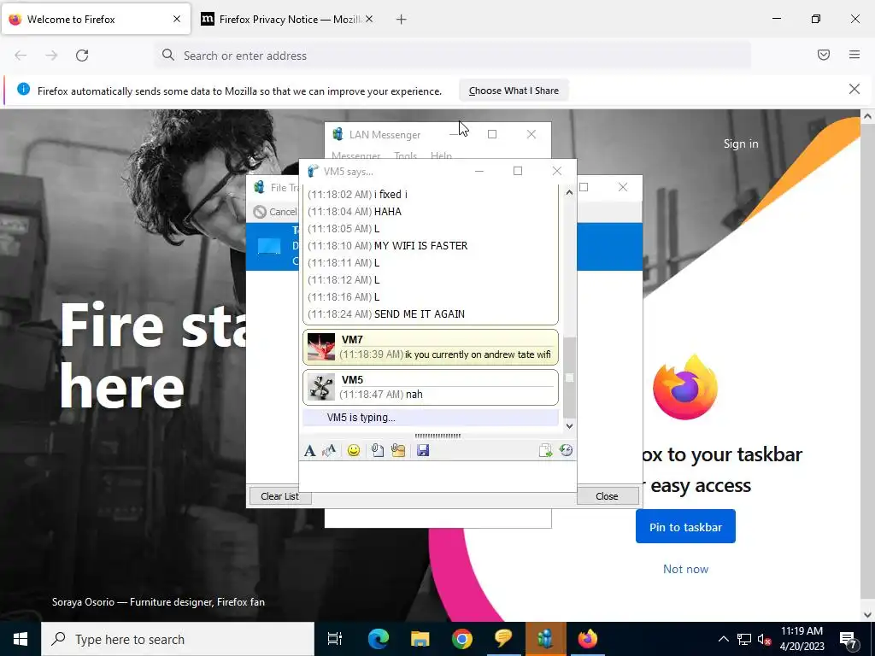Open the Windows Start menu

[21, 639]
